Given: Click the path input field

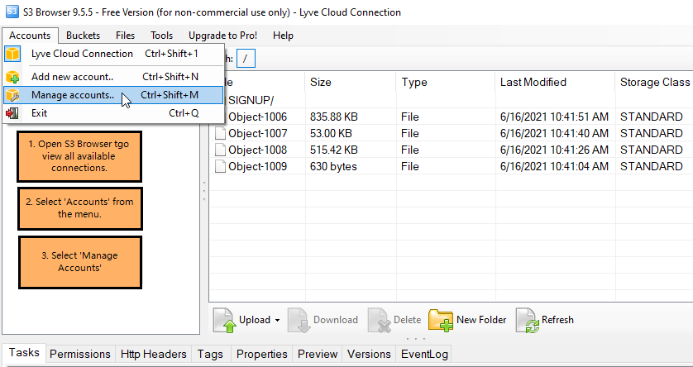Looking at the screenshot, I should (246, 59).
